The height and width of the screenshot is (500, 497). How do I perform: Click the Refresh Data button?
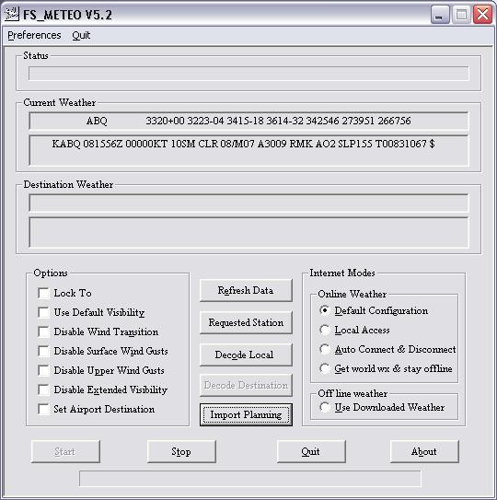tap(246, 290)
